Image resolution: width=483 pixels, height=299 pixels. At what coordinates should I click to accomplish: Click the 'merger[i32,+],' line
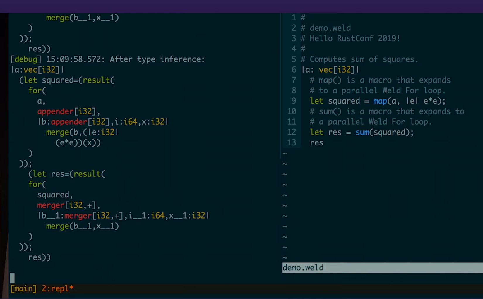pyautogui.click(x=69, y=205)
